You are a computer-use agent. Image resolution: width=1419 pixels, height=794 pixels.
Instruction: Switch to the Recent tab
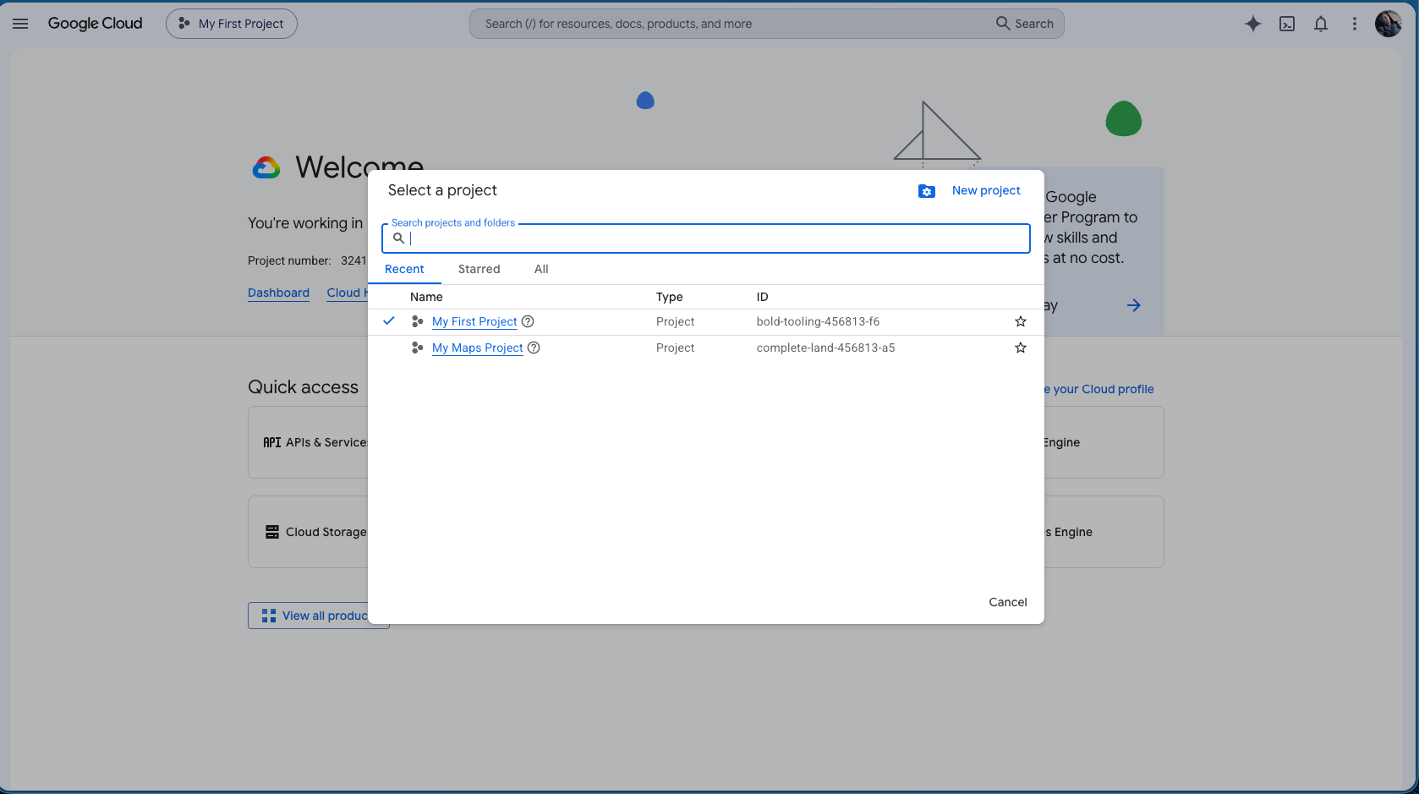(404, 269)
